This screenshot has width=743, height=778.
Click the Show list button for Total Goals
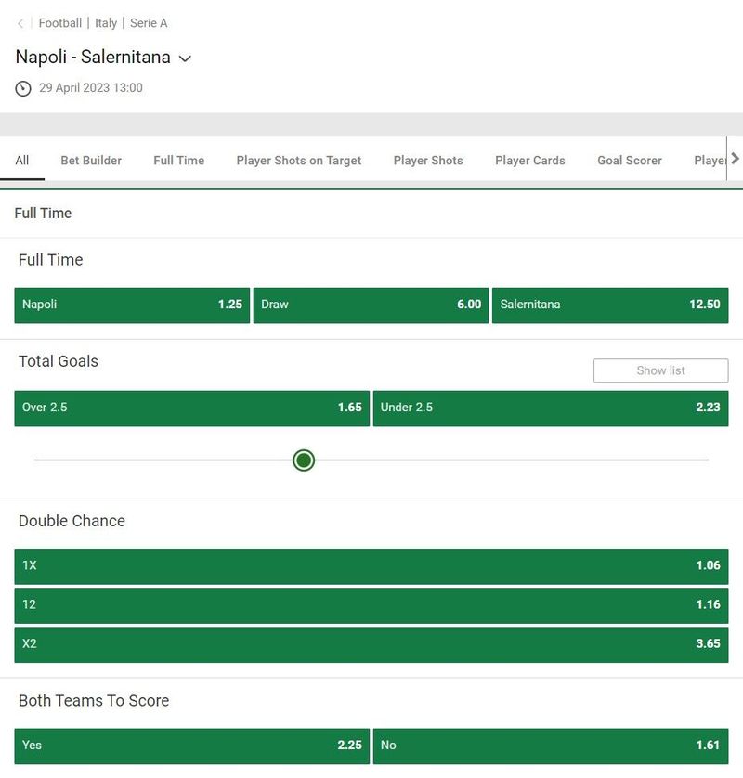tap(660, 370)
